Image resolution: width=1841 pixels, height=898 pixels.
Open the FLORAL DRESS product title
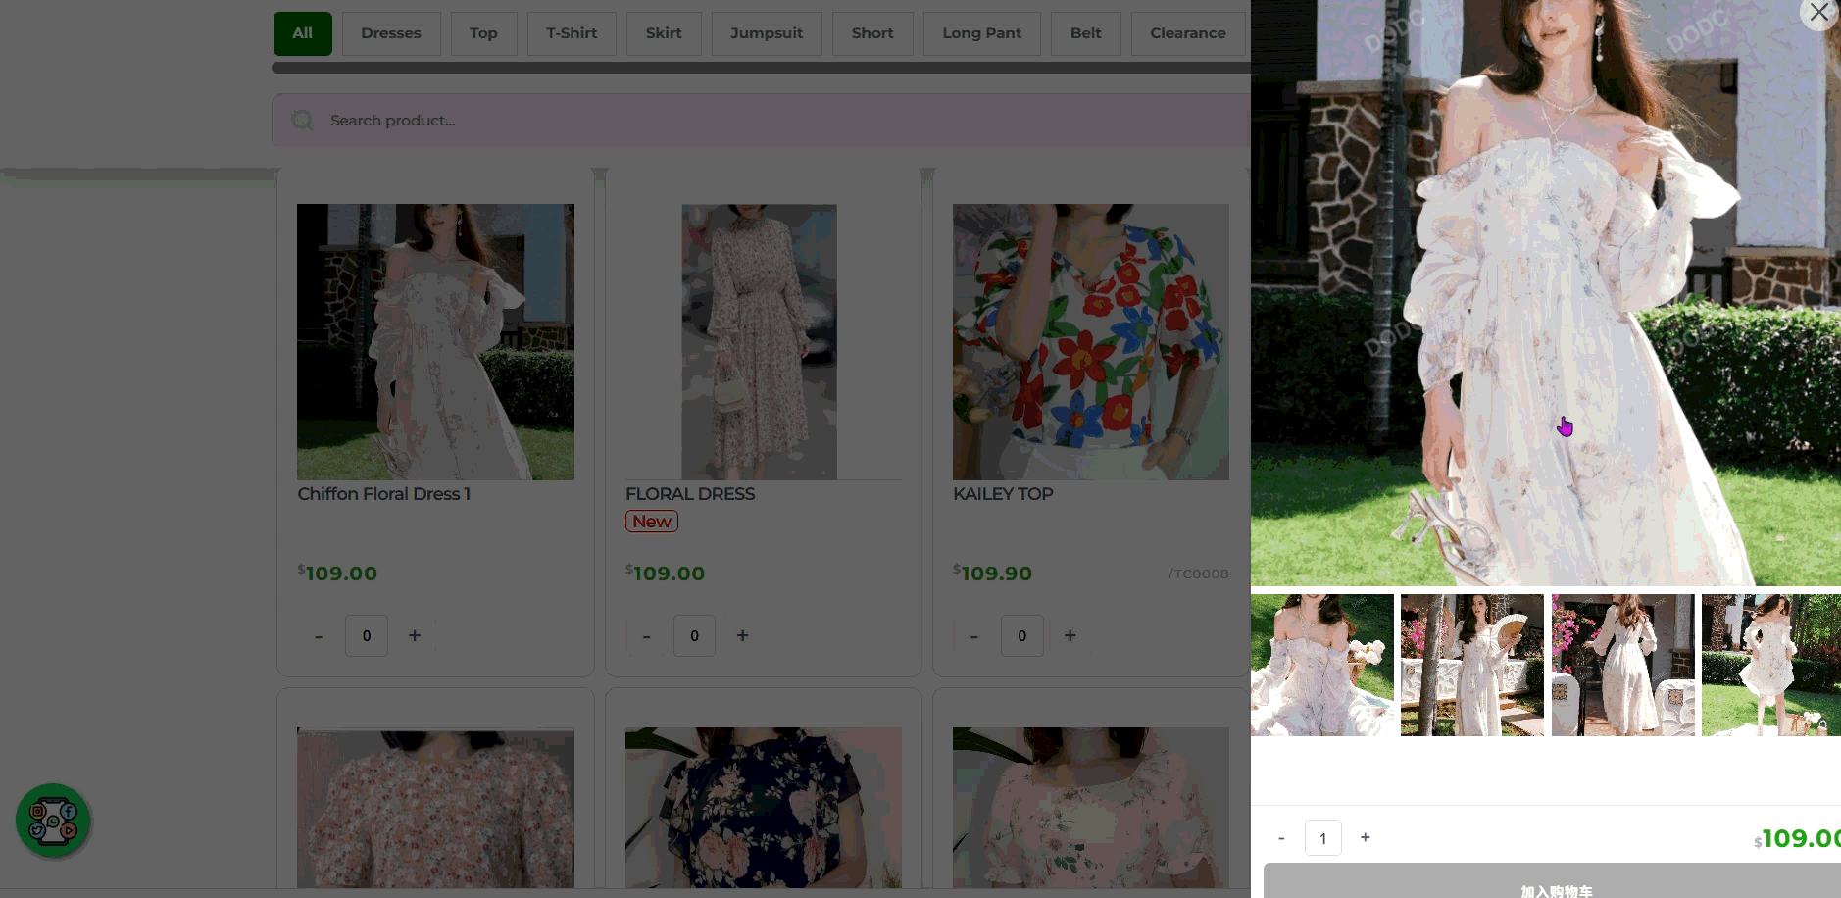pyautogui.click(x=690, y=494)
